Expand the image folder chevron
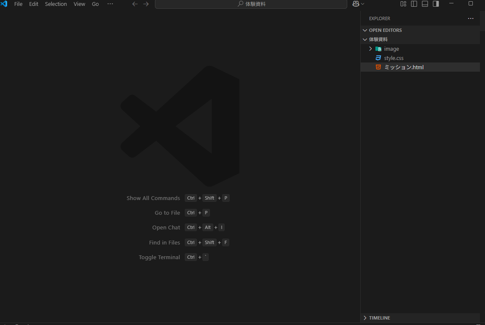The width and height of the screenshot is (485, 325). pos(370,49)
